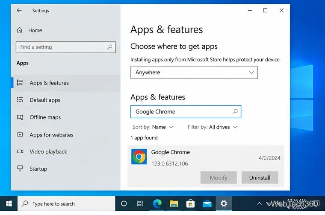Select the Google Chrome app name text
The height and width of the screenshot is (215, 325).
pyautogui.click(x=170, y=152)
